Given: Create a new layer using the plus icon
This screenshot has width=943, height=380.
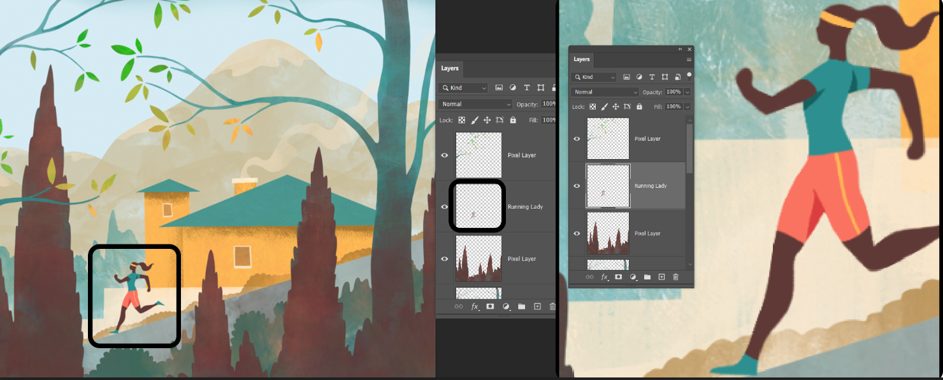Looking at the screenshot, I should (x=663, y=277).
